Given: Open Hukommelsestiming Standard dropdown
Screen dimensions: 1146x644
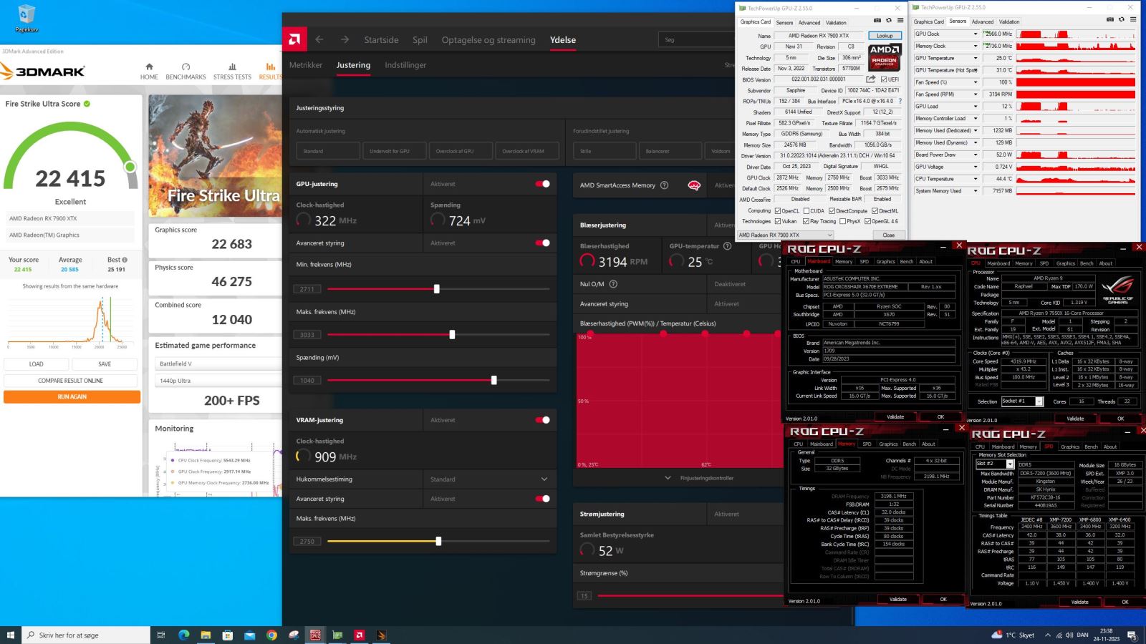Looking at the screenshot, I should point(489,479).
